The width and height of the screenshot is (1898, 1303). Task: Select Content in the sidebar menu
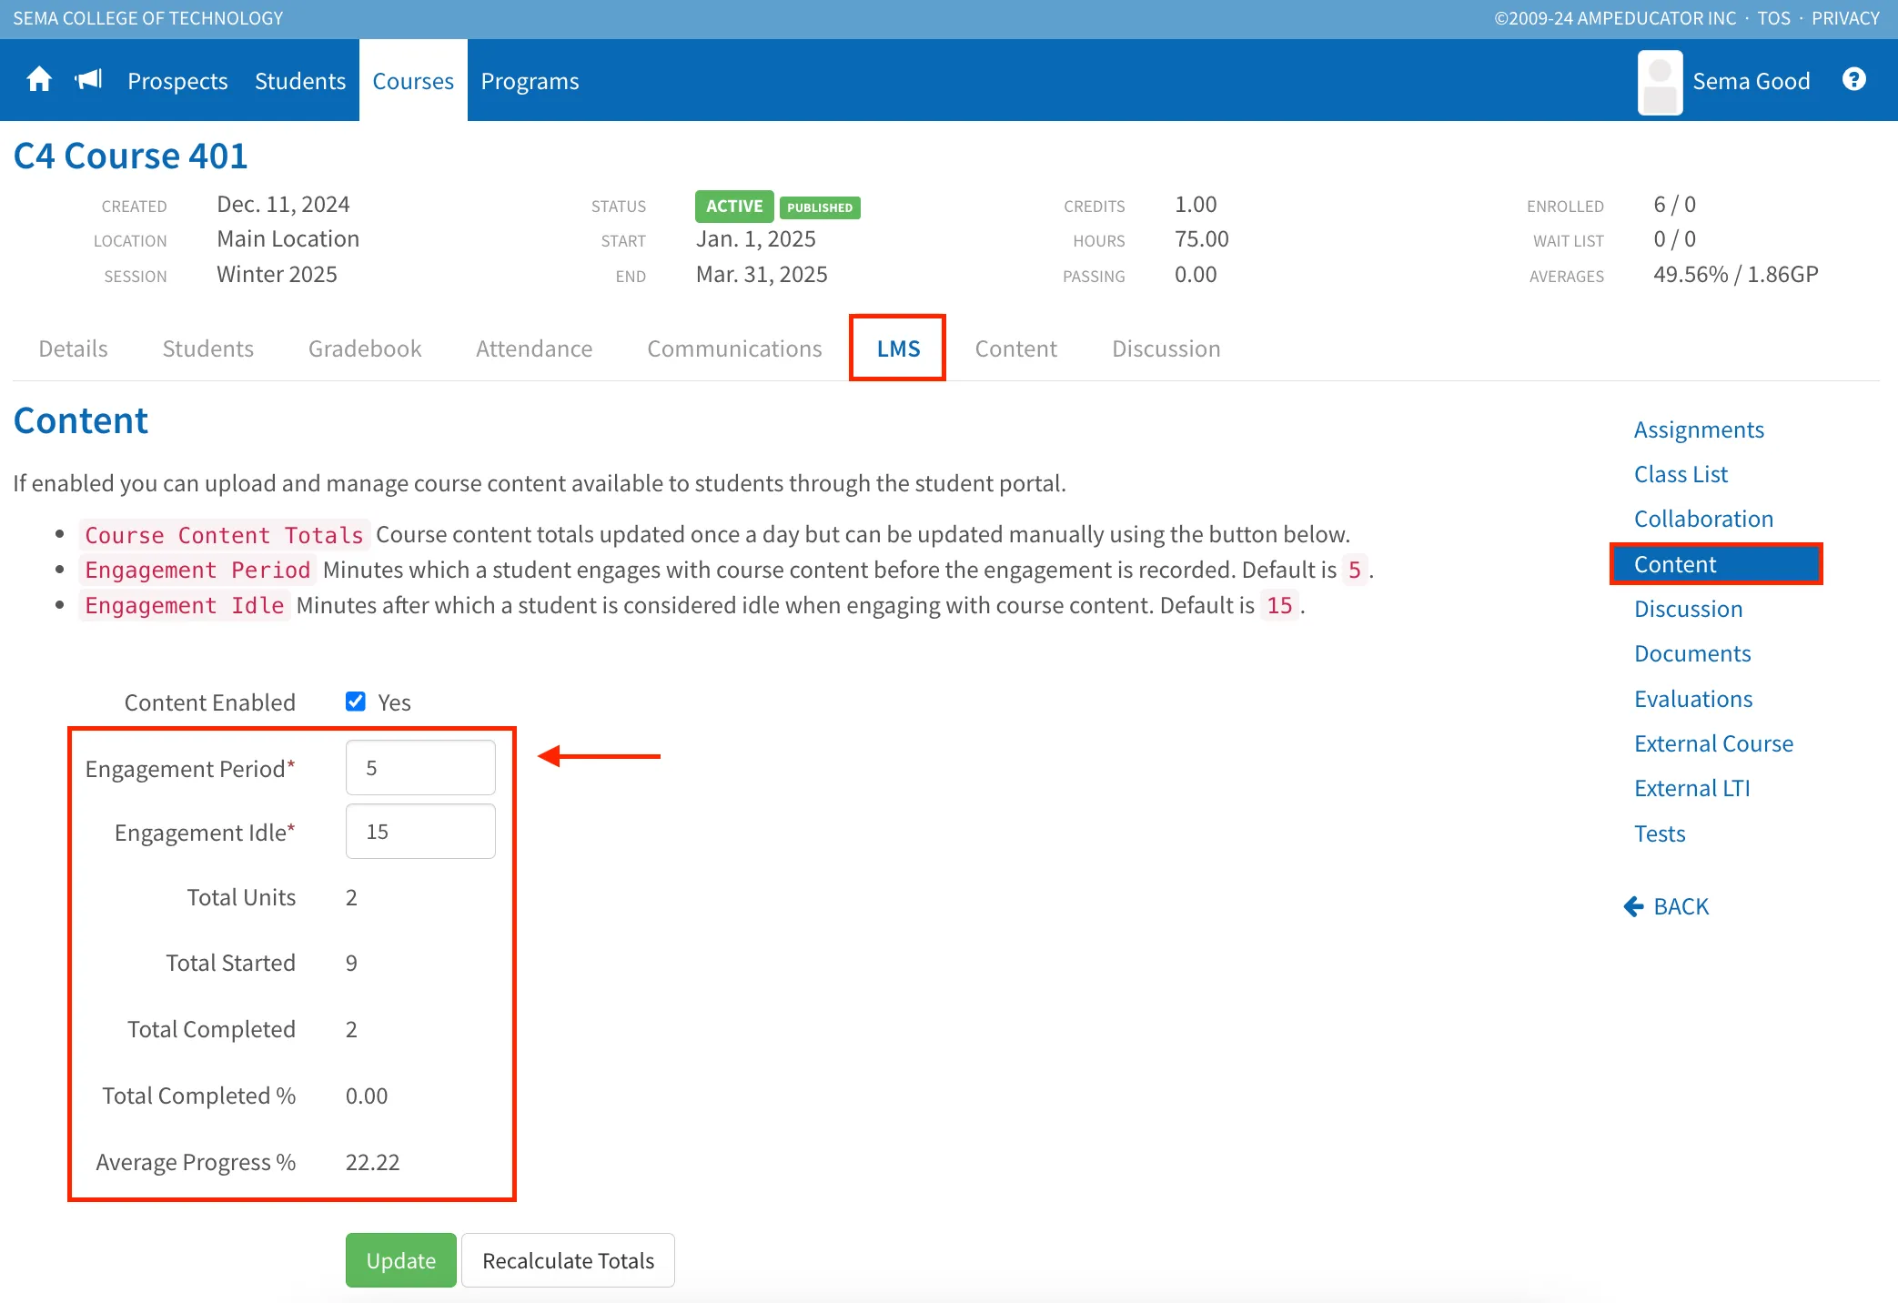coord(1716,564)
